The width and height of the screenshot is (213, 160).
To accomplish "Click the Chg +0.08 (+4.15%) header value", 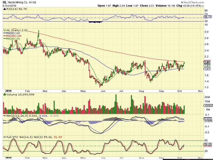I will pos(189,6).
